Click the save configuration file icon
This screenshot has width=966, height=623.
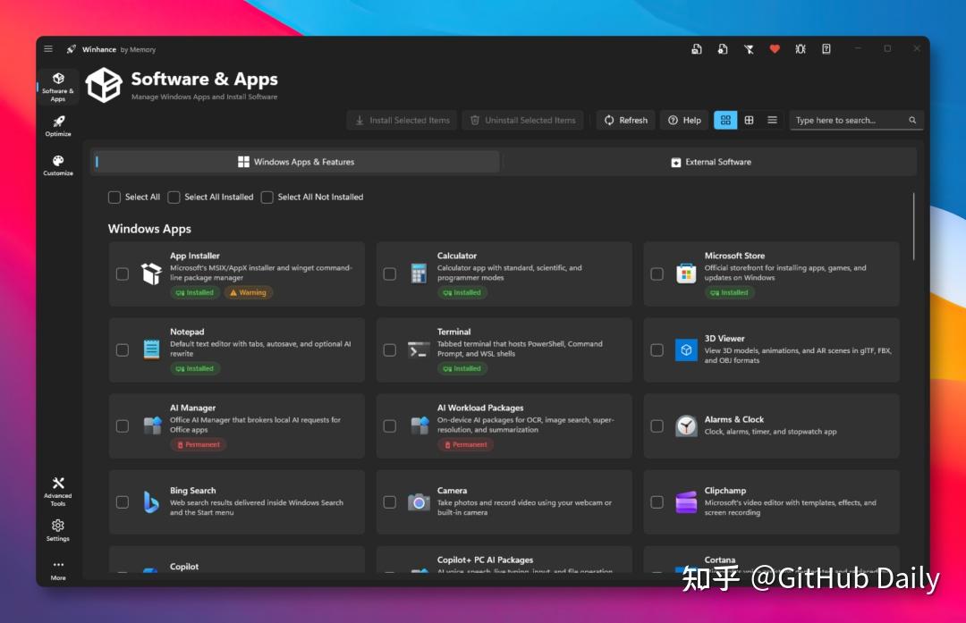(x=696, y=49)
